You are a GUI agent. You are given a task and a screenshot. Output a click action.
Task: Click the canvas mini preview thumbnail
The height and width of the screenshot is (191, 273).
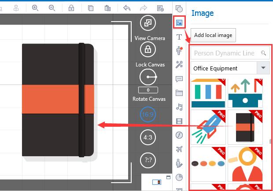pyautogui.click(x=157, y=182)
